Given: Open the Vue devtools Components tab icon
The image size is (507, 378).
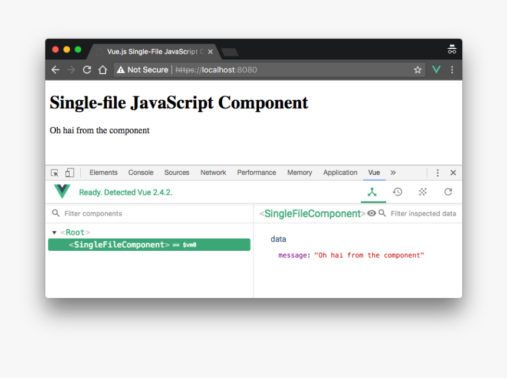Looking at the screenshot, I should pos(372,192).
